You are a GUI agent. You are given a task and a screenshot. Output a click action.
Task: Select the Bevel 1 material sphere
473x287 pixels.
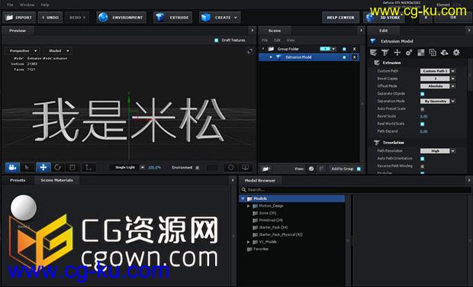point(24,208)
